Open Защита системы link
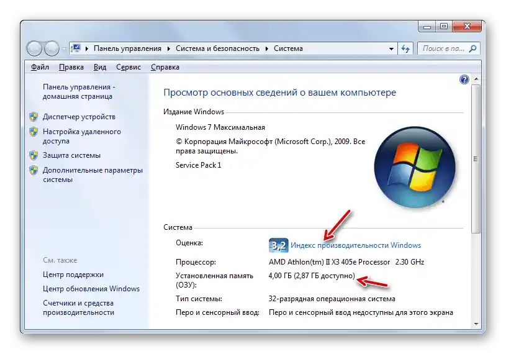Screen dimensions: 506x354 [71, 155]
